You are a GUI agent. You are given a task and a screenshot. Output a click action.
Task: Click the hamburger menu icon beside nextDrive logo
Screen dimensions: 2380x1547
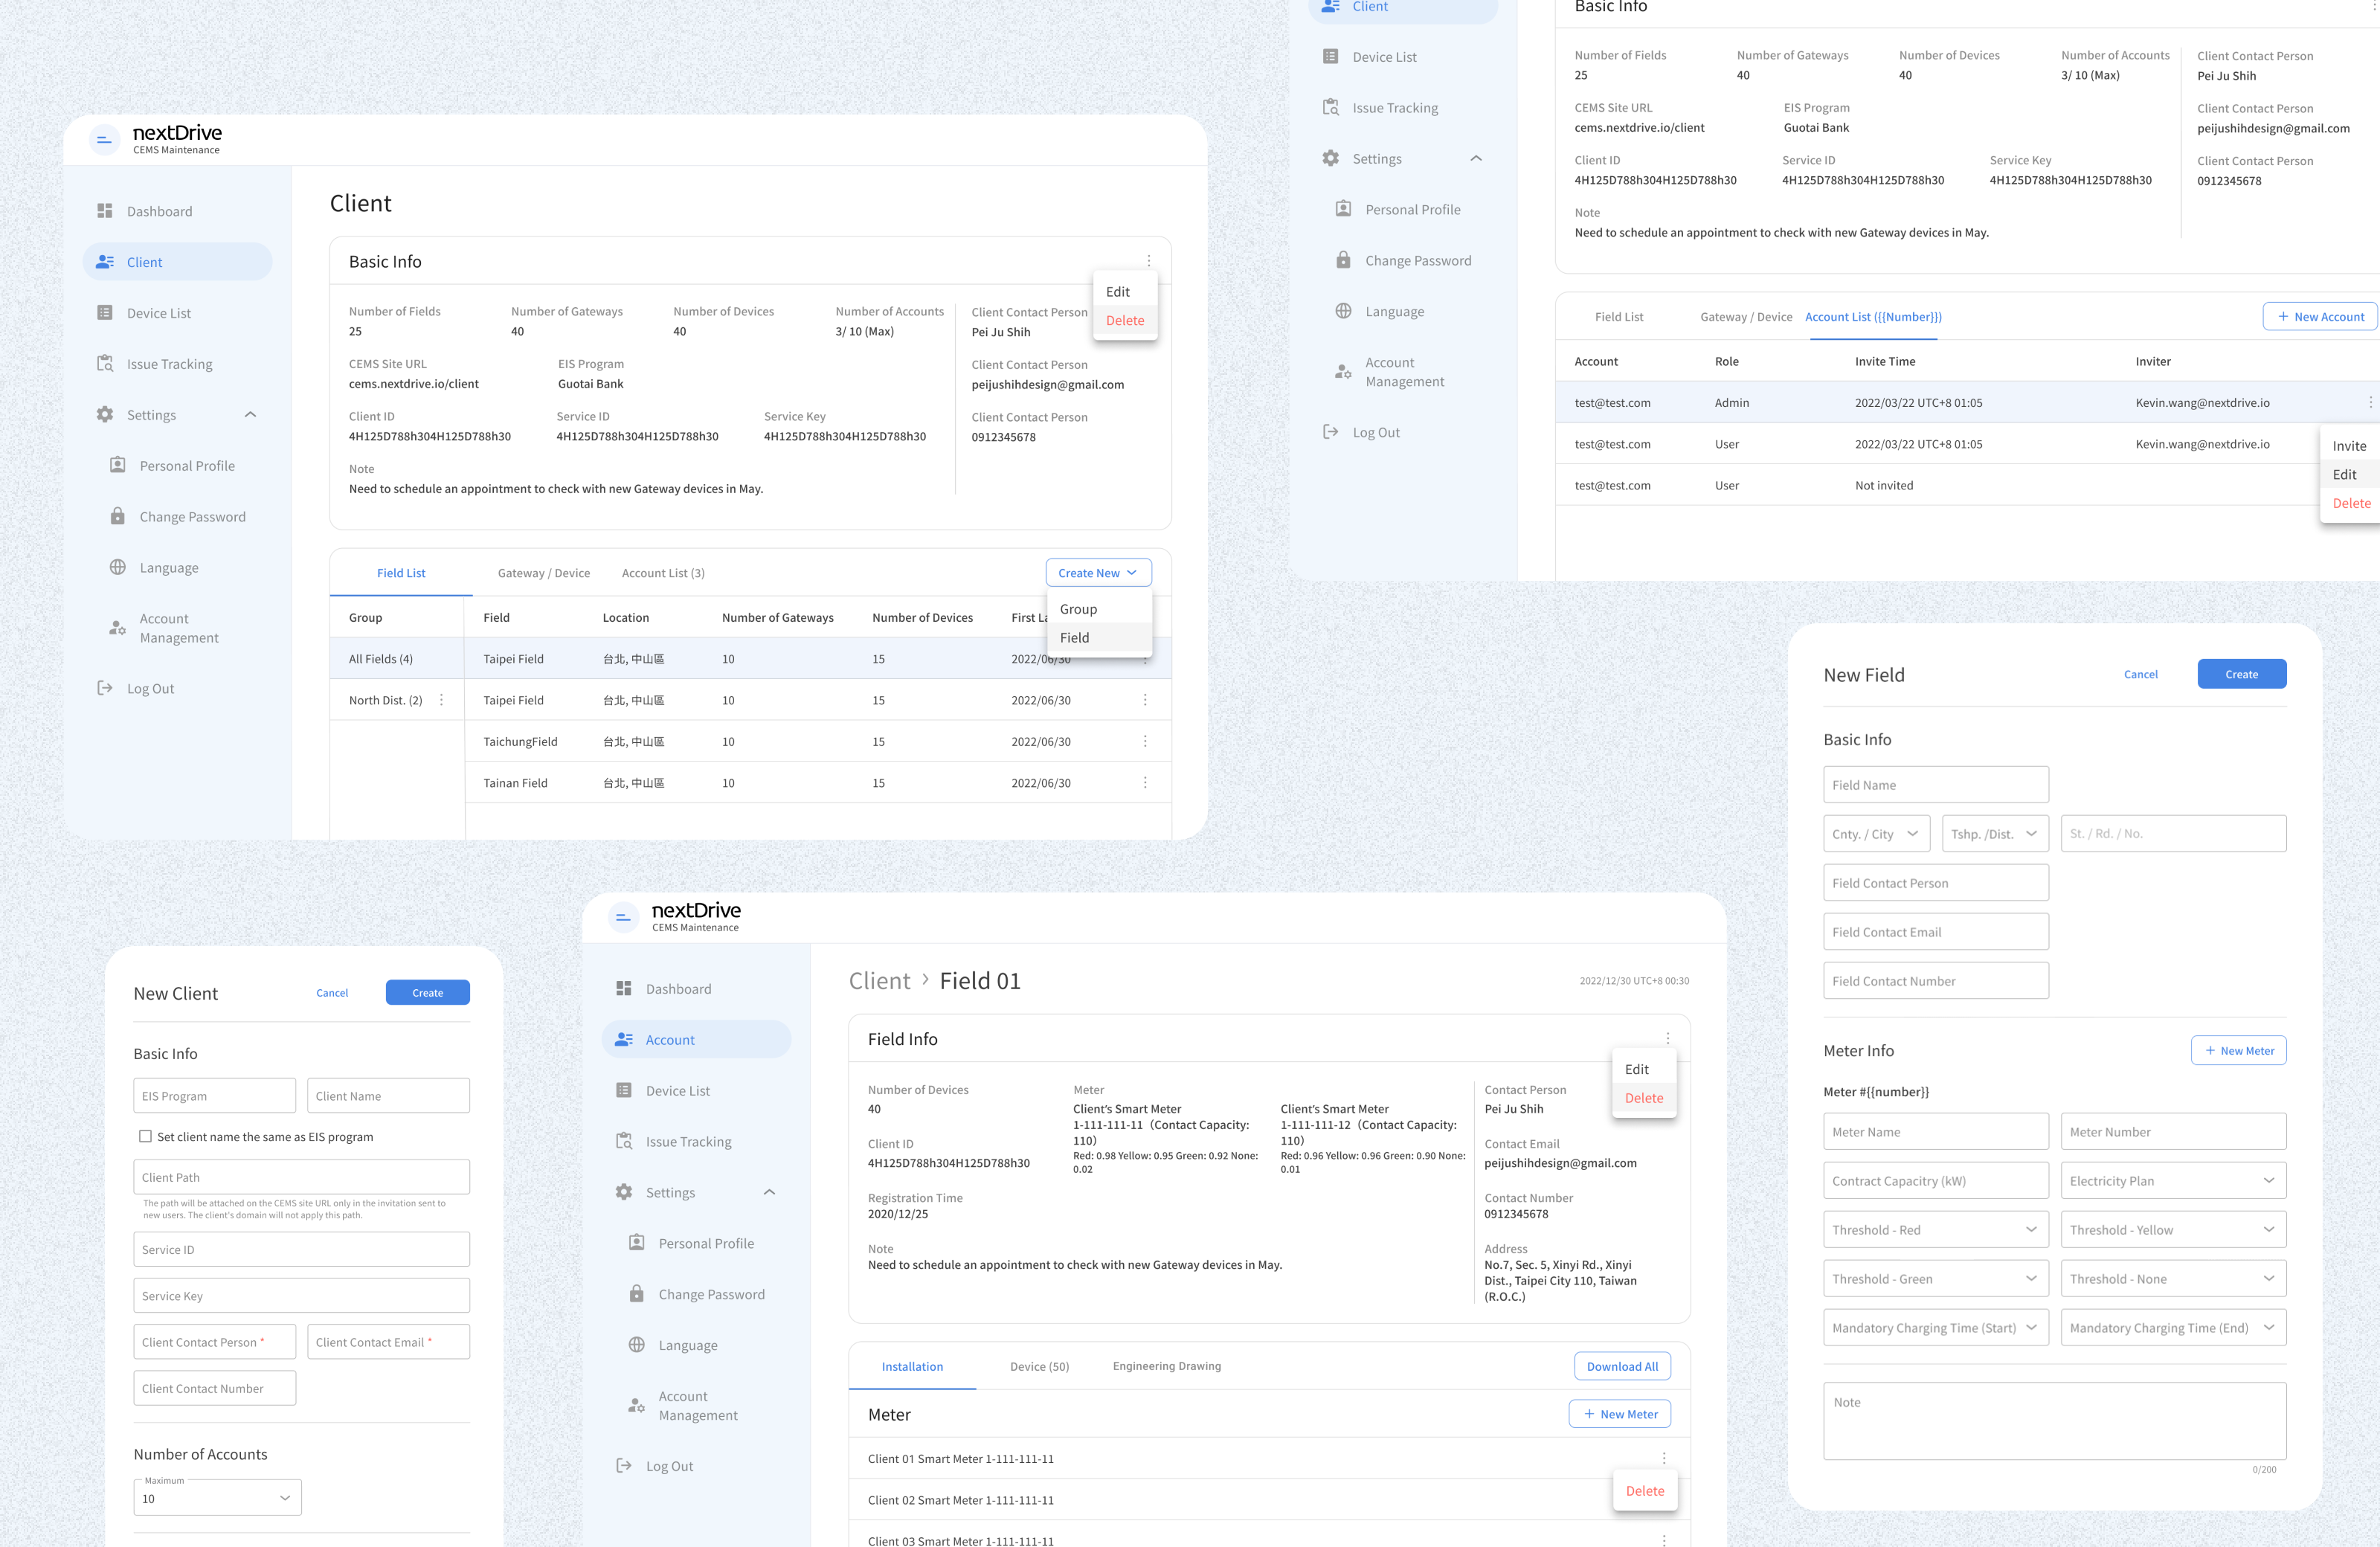click(x=104, y=140)
